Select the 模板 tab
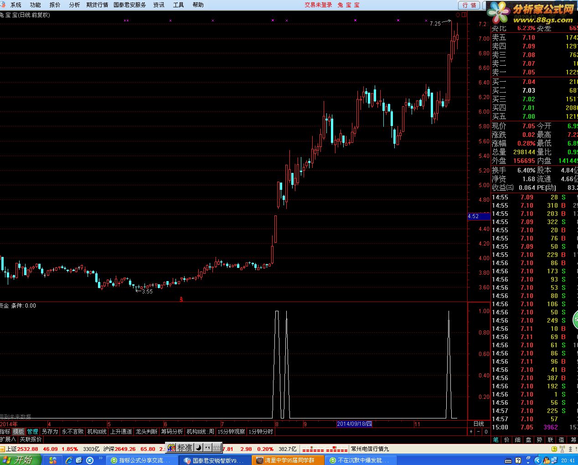578x465 pixels. [x=19, y=431]
